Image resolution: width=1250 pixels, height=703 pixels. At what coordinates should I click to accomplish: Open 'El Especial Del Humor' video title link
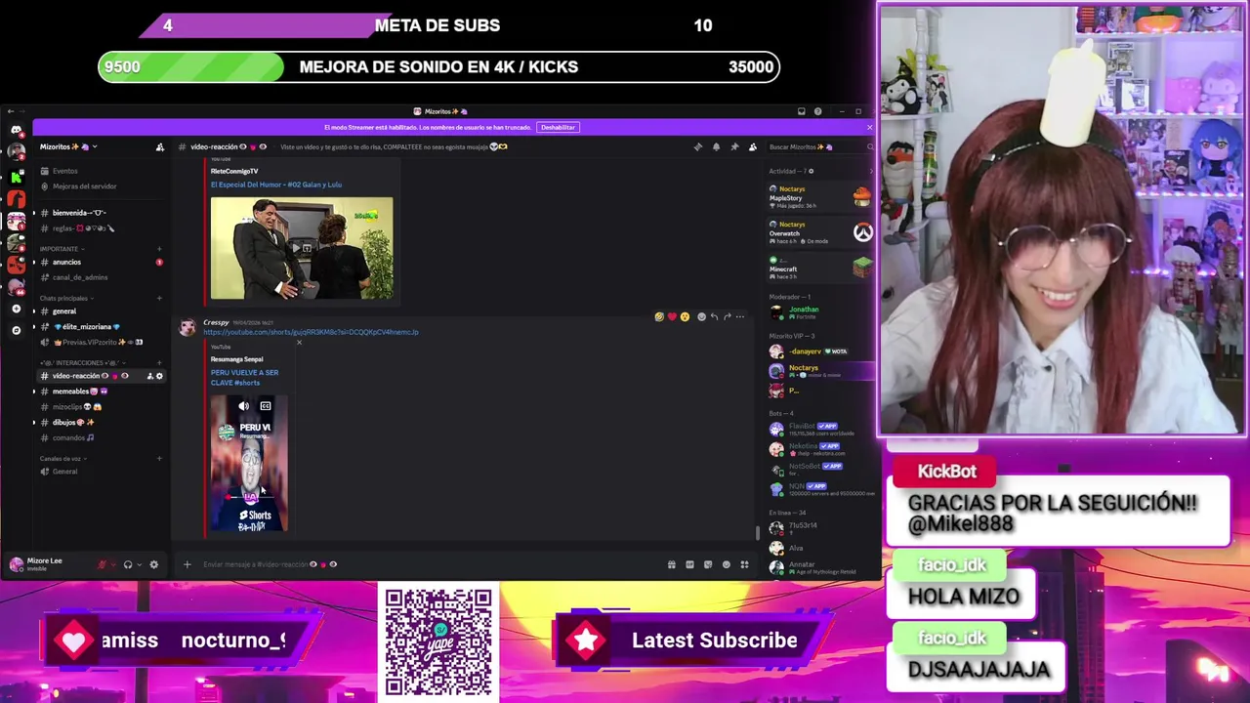[x=276, y=185]
